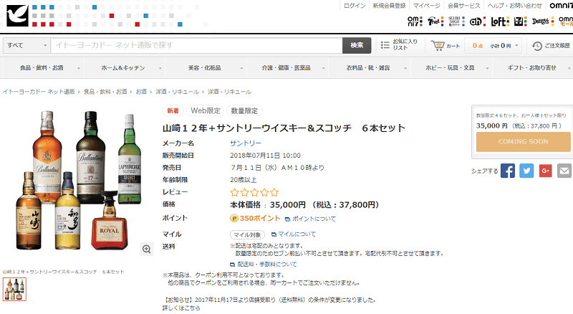
Task: Expand 食品・飲料・お酒 category menu
Action: point(44,68)
